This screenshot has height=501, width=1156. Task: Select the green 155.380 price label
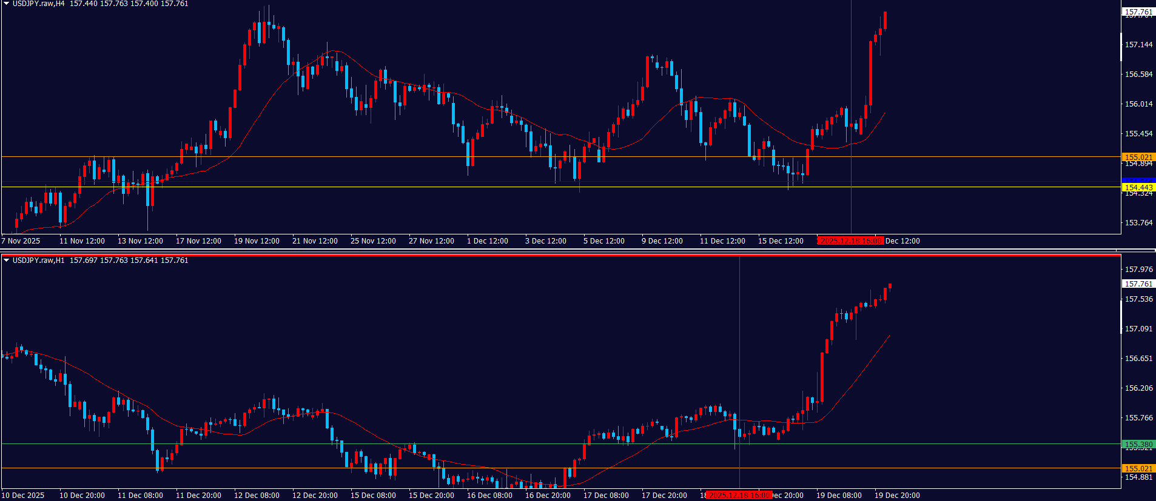point(1138,444)
